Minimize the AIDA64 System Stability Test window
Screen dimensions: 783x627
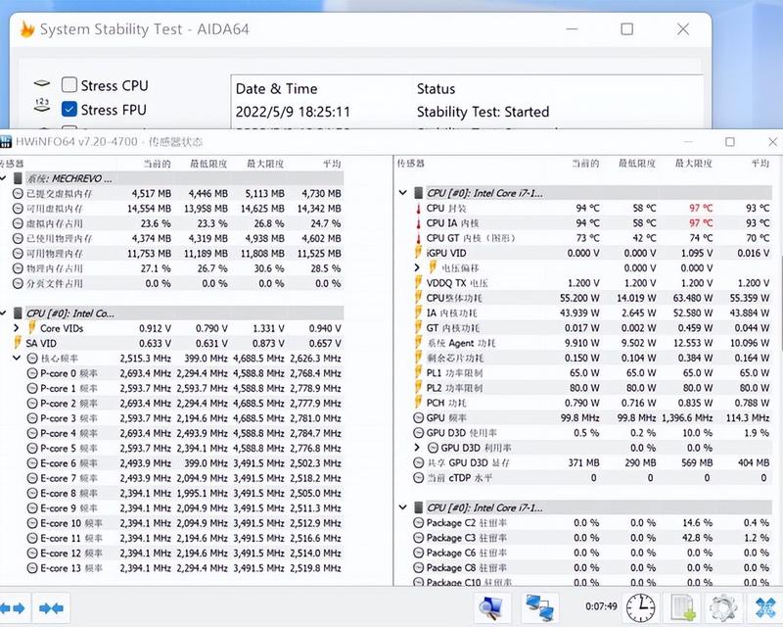coord(572,29)
